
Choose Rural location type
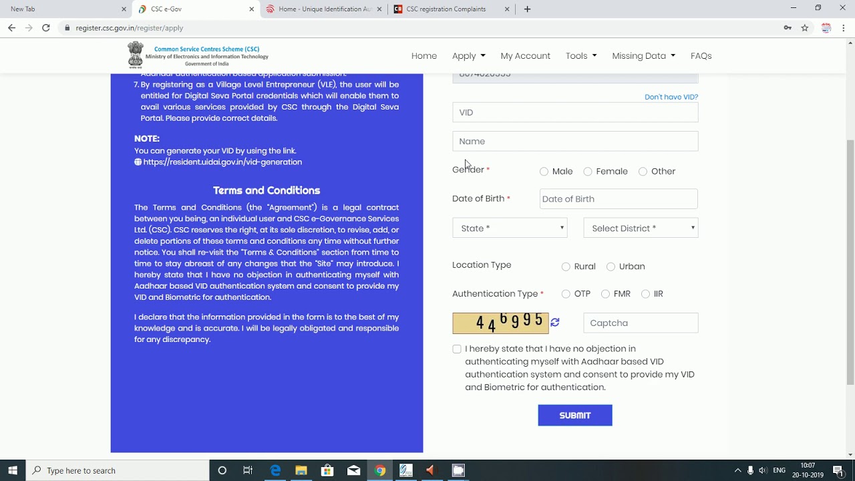click(x=566, y=267)
